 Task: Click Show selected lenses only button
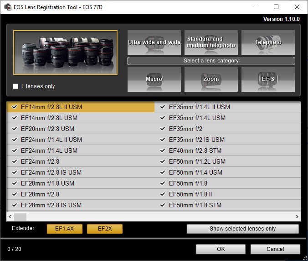pyautogui.click(x=242, y=229)
